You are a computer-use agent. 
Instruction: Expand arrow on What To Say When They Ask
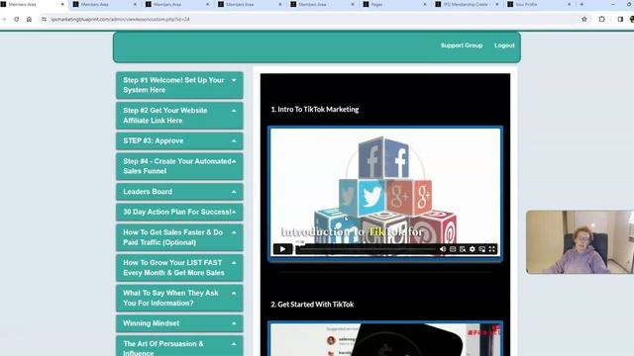coord(234,293)
